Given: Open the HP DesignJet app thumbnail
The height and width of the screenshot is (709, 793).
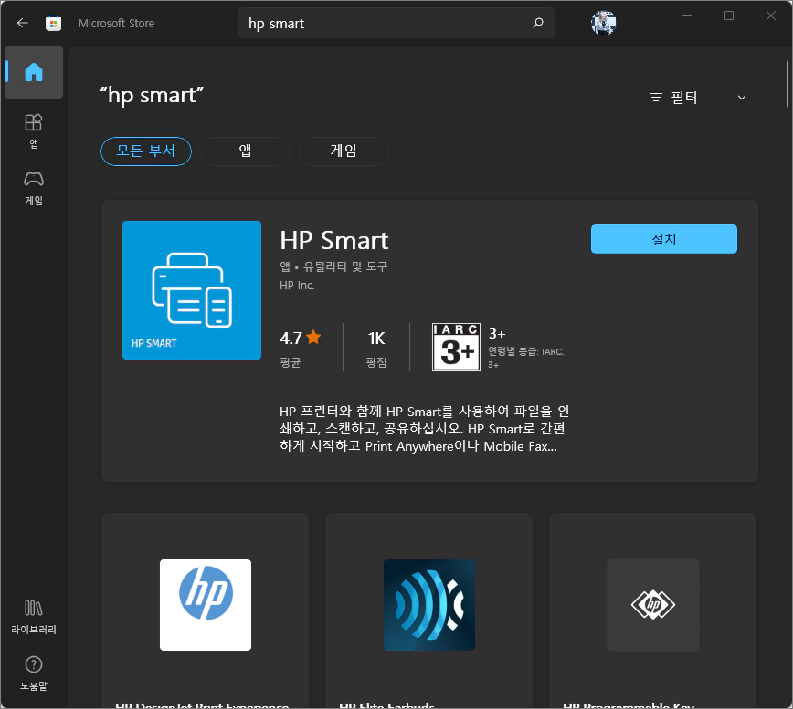Looking at the screenshot, I should point(206,604).
